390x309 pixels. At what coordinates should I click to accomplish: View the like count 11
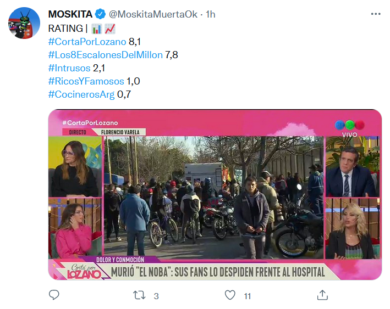coord(247,296)
